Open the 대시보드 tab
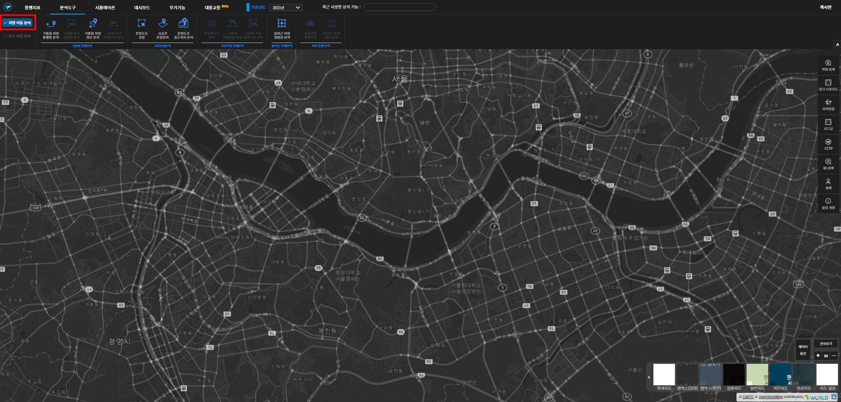This screenshot has width=841, height=402. click(x=142, y=8)
